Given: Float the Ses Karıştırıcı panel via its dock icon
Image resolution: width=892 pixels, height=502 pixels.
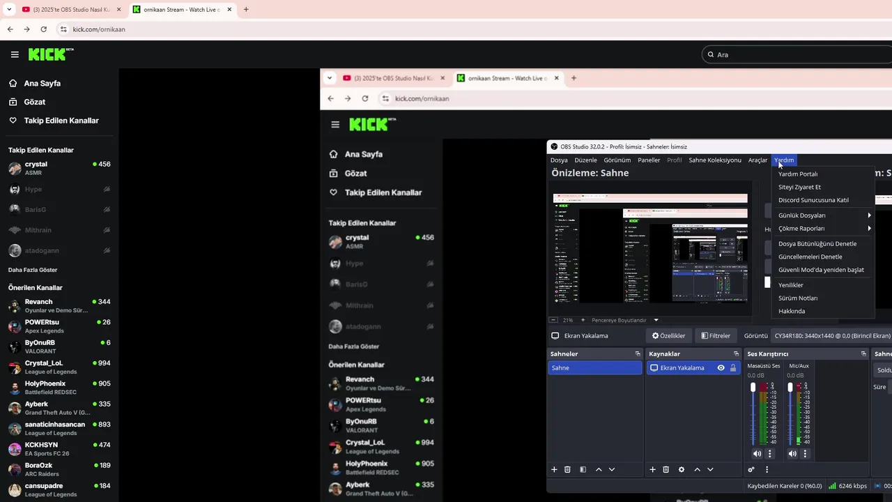Looking at the screenshot, I should (863, 354).
